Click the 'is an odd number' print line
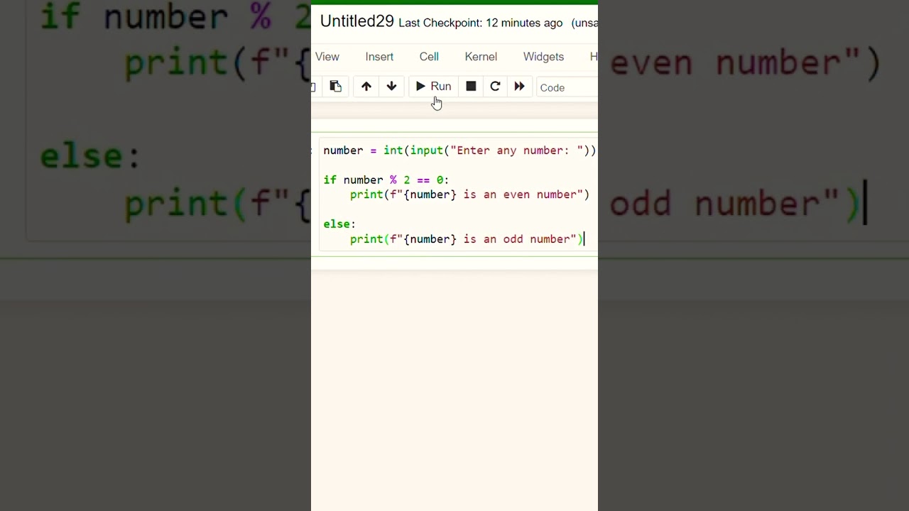909x511 pixels. pyautogui.click(x=466, y=239)
